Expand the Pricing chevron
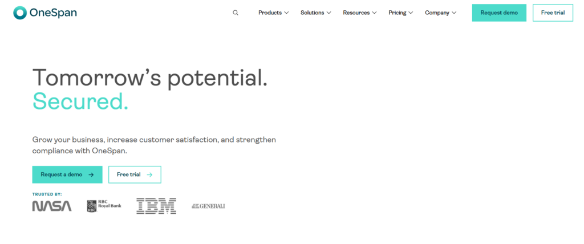Viewport: 584px width, 244px height. (x=411, y=13)
